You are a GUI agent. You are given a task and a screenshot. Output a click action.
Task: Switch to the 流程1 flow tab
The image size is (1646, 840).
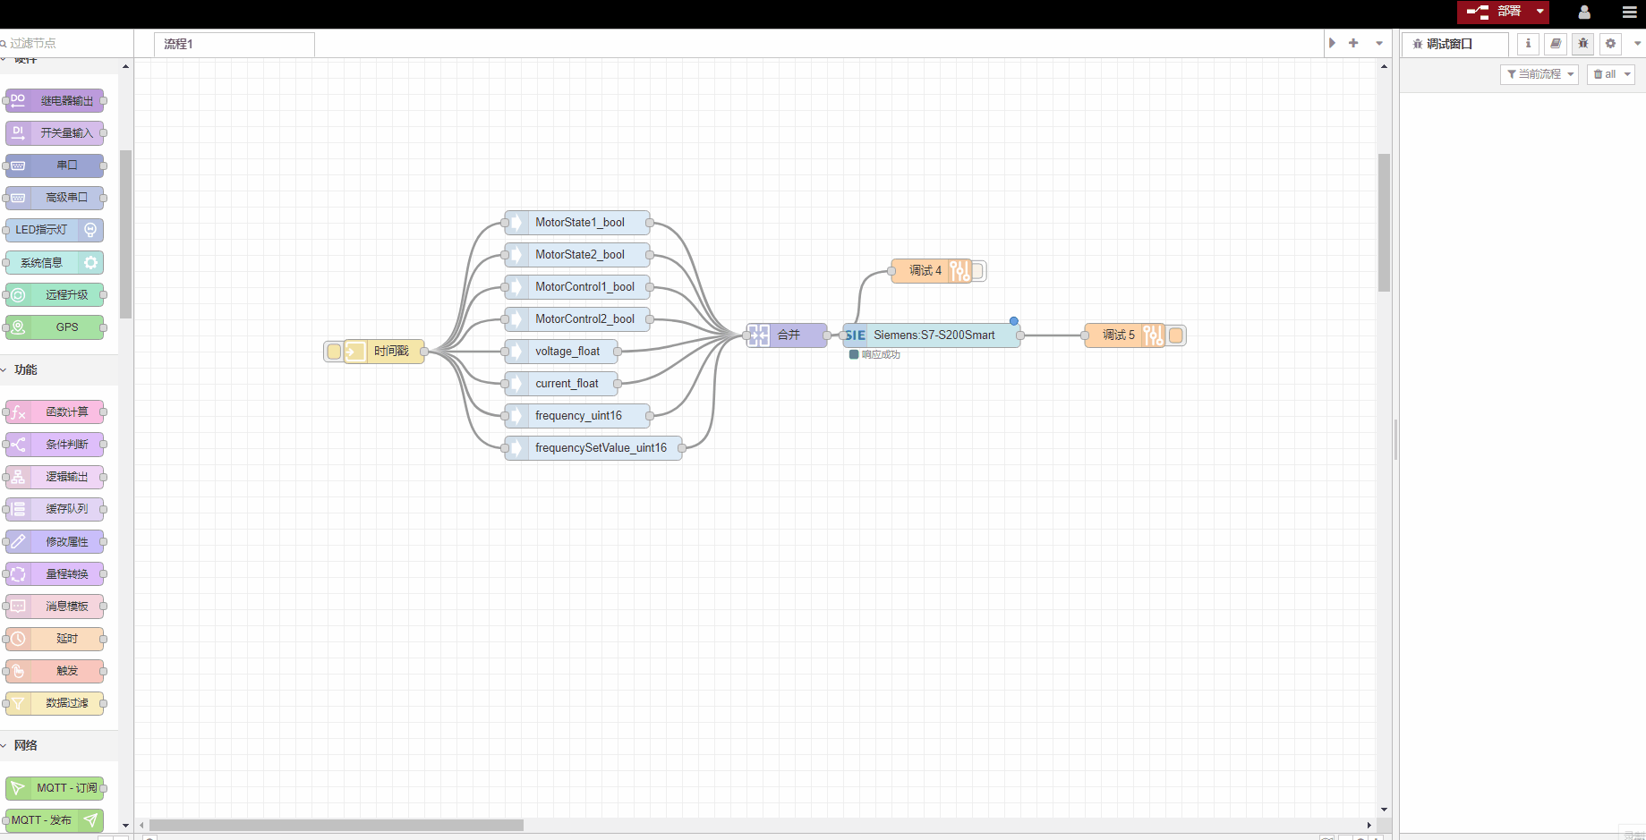pos(235,44)
